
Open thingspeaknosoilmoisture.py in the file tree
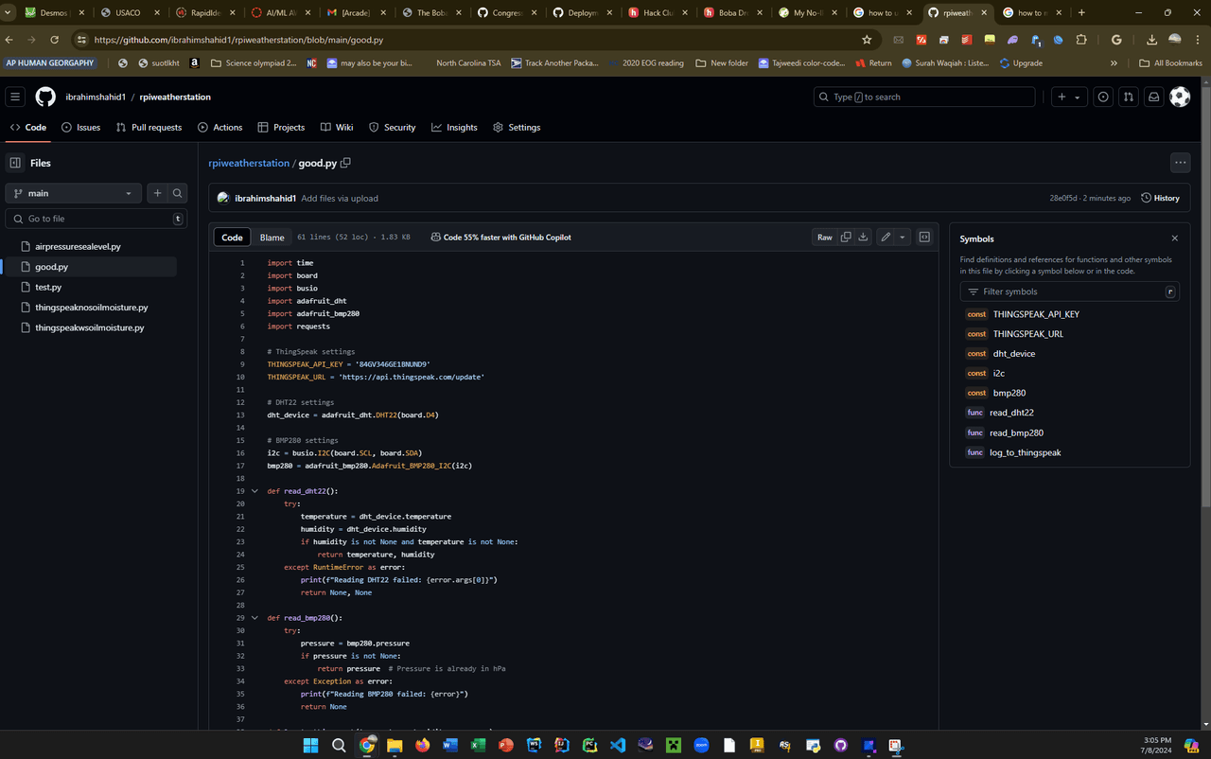pos(91,308)
